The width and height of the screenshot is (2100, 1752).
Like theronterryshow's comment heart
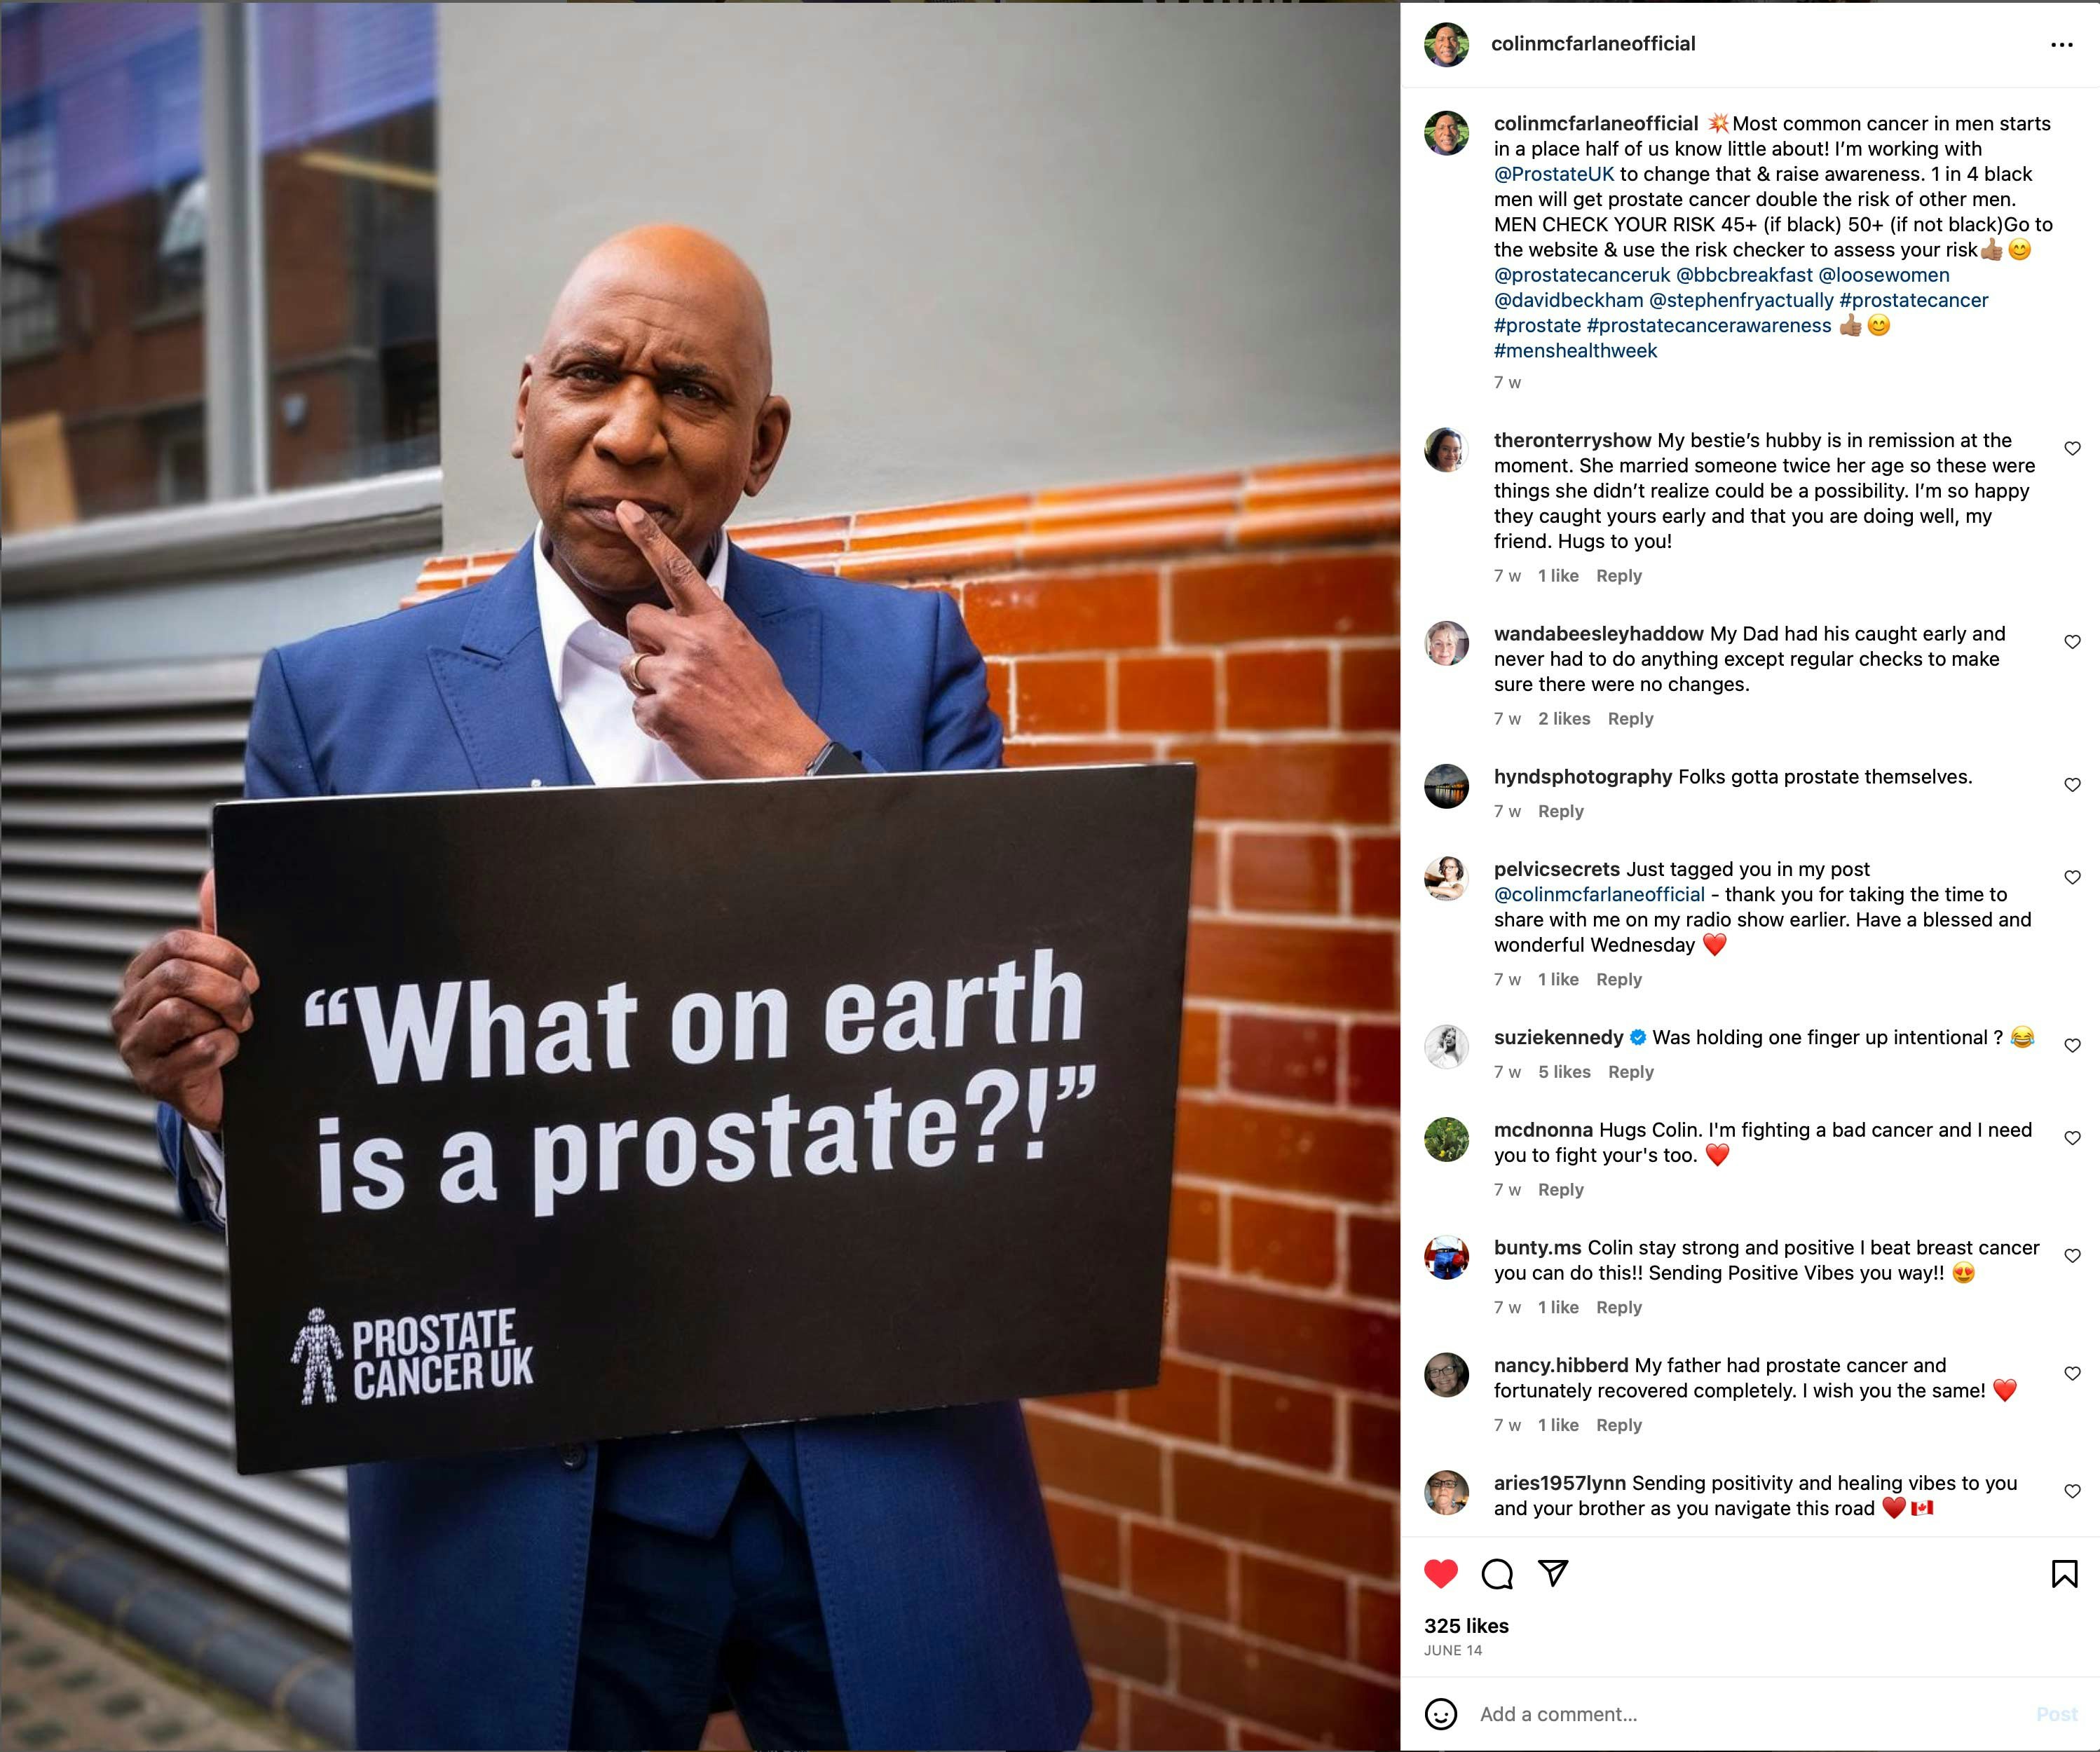point(2072,449)
